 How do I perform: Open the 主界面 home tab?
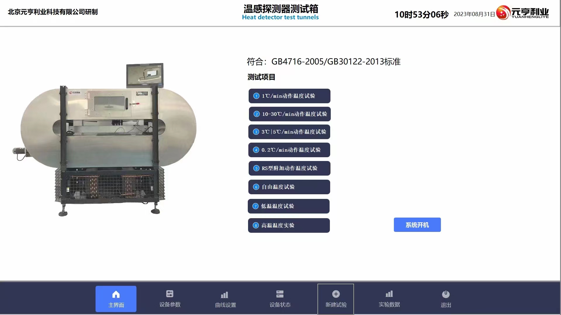116,299
